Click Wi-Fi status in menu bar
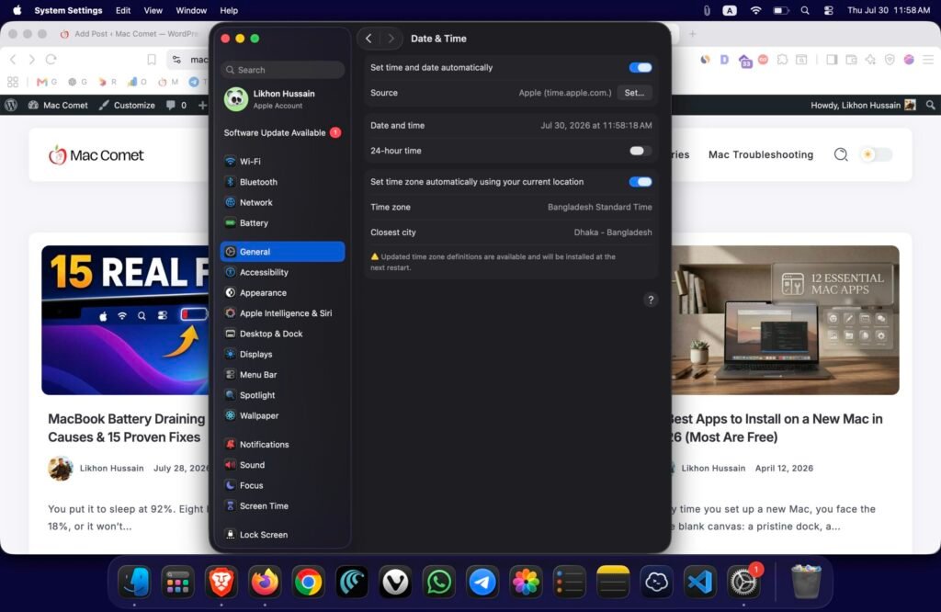Viewport: 941px width, 612px height. (755, 10)
